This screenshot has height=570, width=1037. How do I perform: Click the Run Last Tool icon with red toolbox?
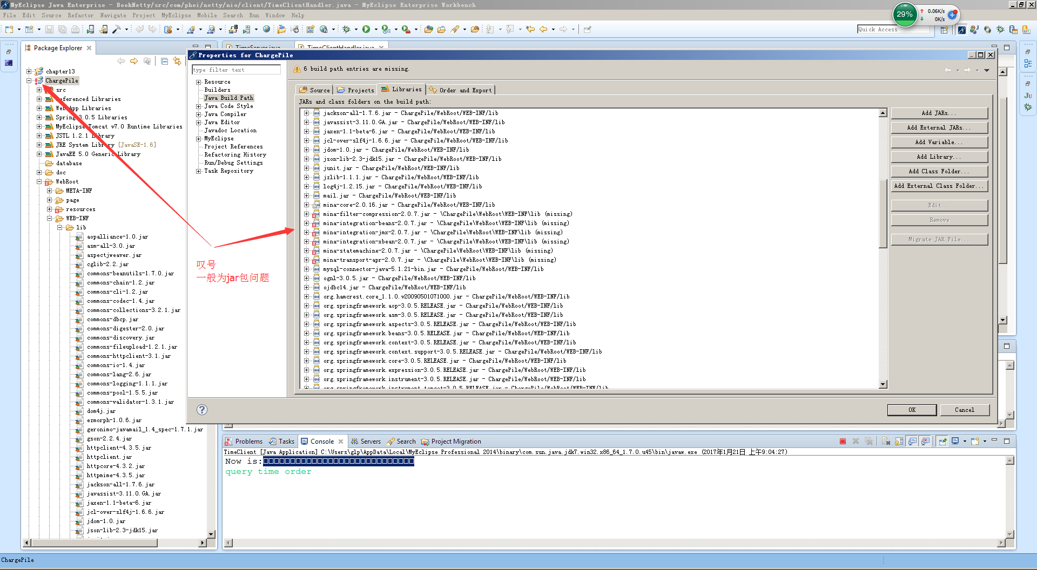[406, 29]
